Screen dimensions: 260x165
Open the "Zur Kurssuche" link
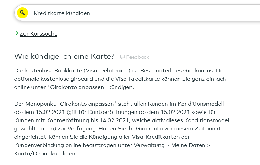38,33
